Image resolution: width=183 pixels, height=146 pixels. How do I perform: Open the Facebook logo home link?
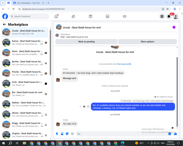point(5,16)
